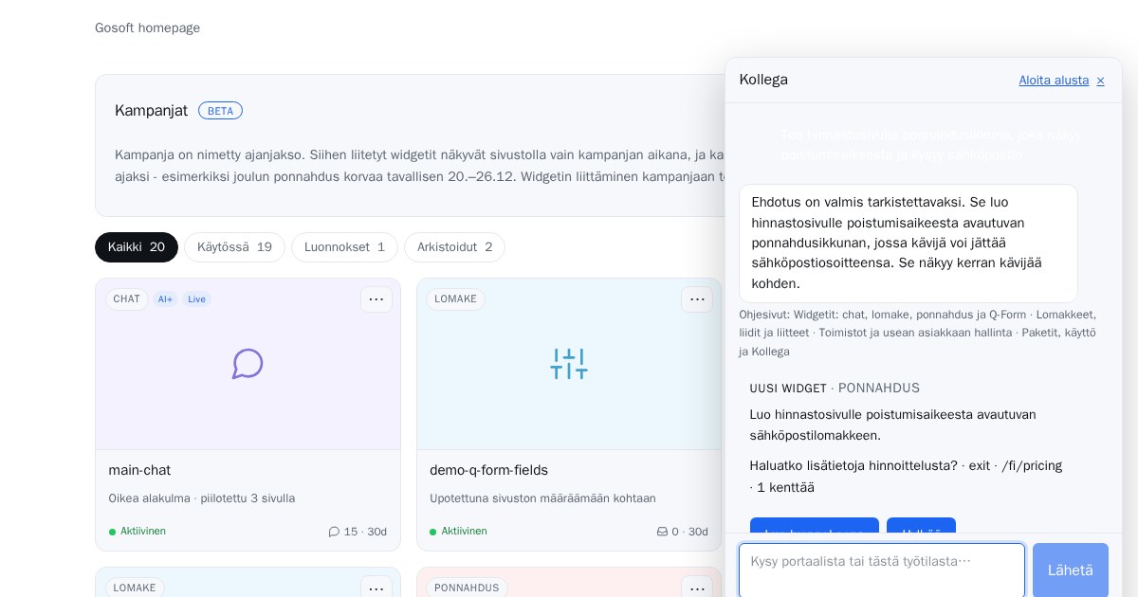Click the 'Ohjesivut: Widgetit: chat, lomake' source text
The height and width of the screenshot is (597, 1138).
(917, 333)
